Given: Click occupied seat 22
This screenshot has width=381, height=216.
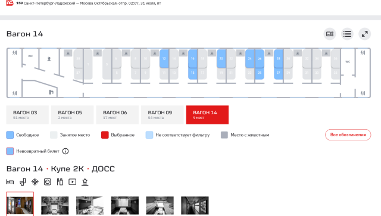Looking at the screenshot, I should tap(231, 58).
